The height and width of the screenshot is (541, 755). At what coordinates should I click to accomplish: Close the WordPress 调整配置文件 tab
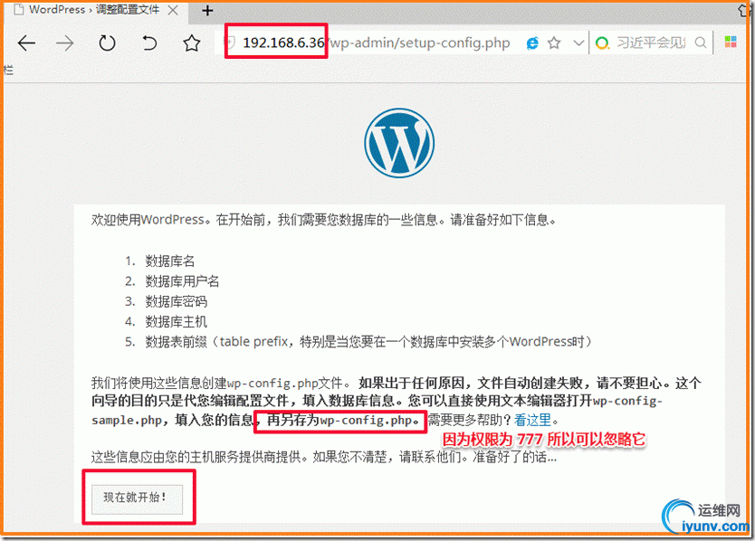tap(173, 10)
